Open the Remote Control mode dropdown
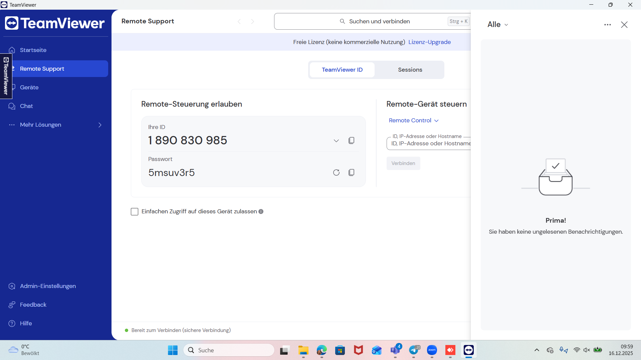Viewport: 641px width, 360px height. pos(413,120)
